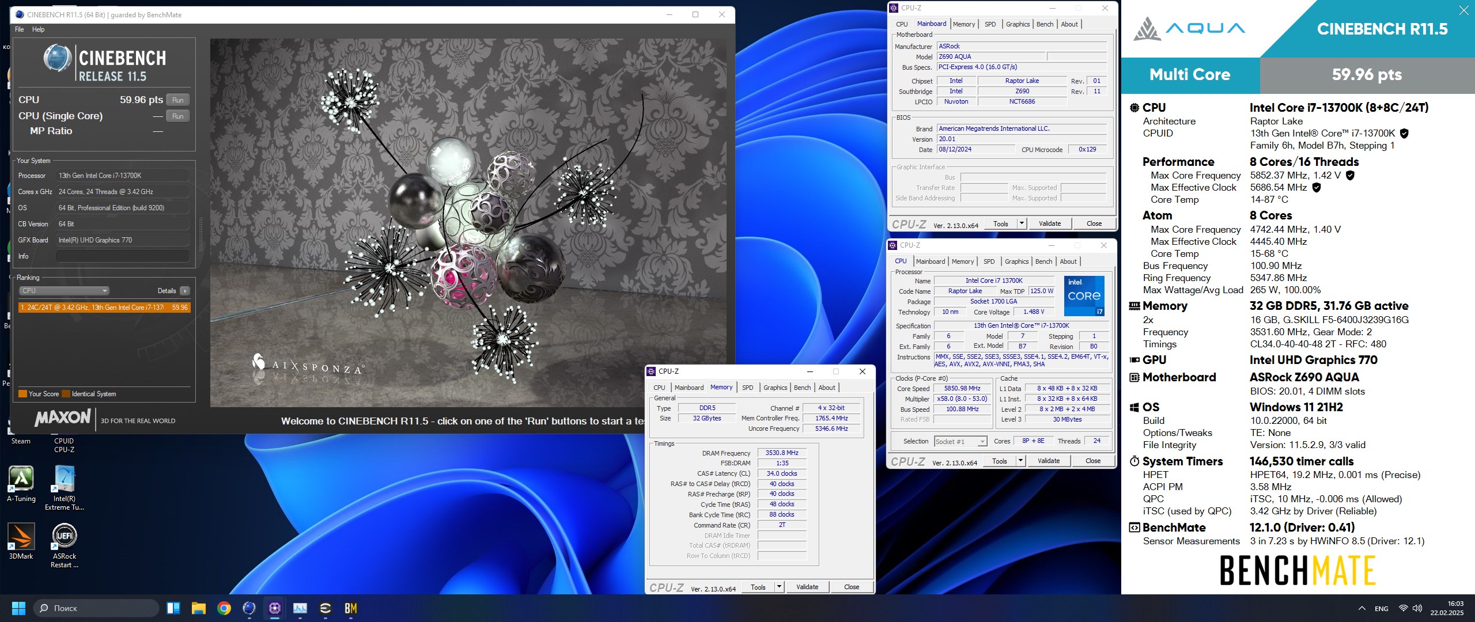Click Uncore Frequency 5346.6 MHz value
Screen dimensions: 1475x622
point(831,429)
